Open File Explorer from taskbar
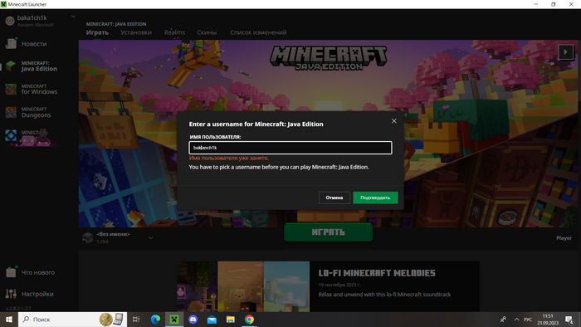Viewport: 581px width, 327px height. (x=231, y=320)
